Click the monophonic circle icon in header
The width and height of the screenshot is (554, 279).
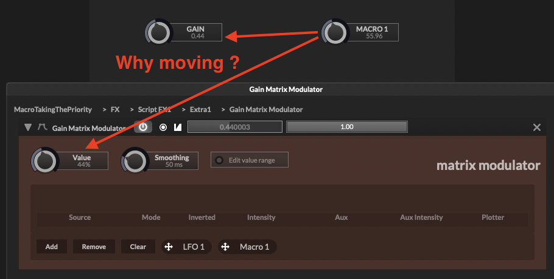pyautogui.click(x=163, y=127)
